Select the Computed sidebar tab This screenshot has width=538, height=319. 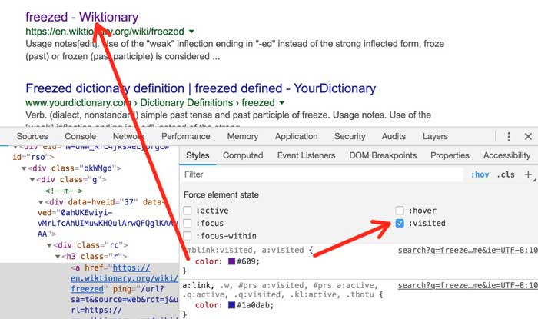(x=243, y=155)
